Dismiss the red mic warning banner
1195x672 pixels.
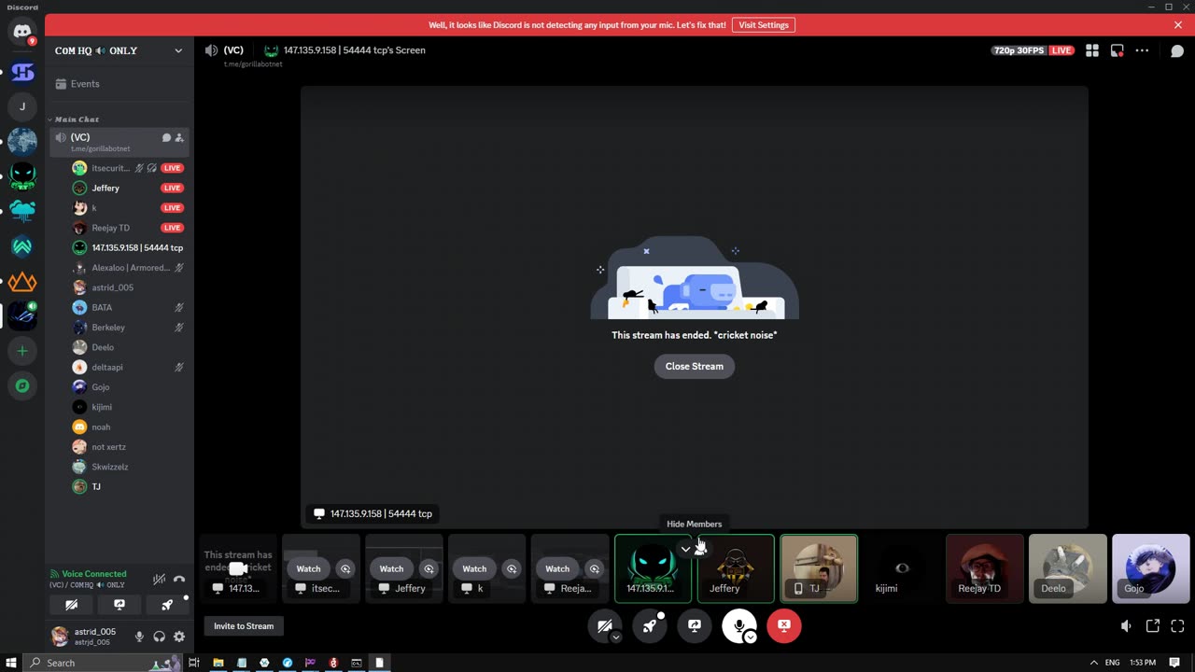[x=1178, y=25]
